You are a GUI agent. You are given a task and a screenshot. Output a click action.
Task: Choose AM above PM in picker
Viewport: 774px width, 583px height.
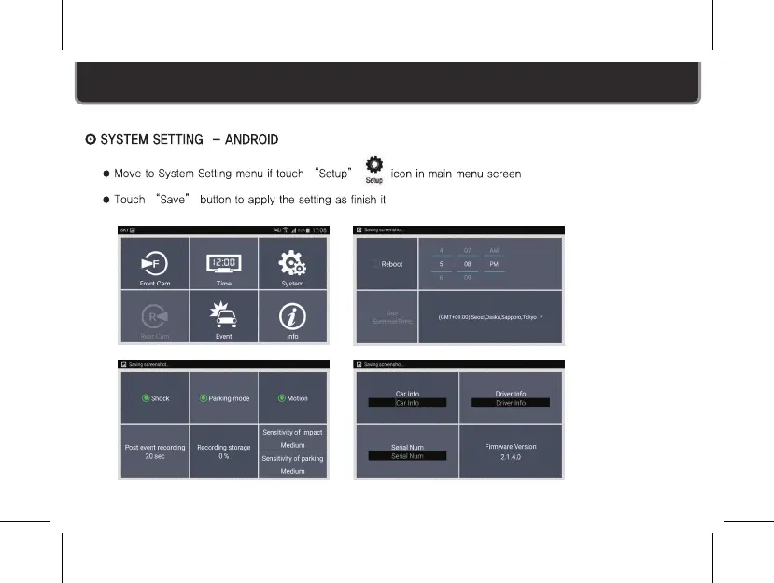tap(494, 251)
